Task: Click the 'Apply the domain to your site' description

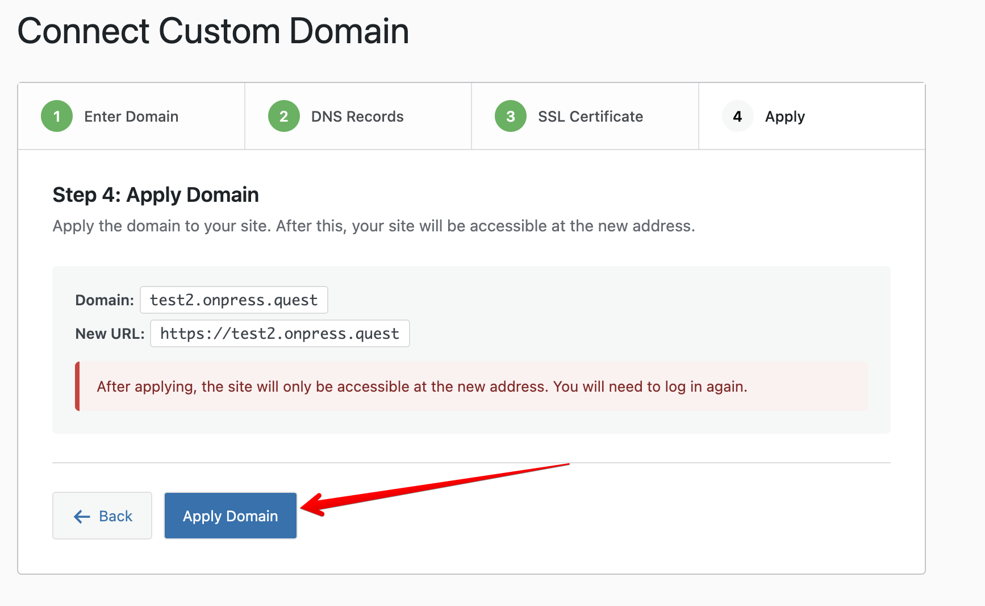Action: point(373,226)
